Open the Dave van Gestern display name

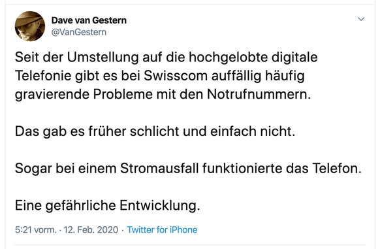89,20
